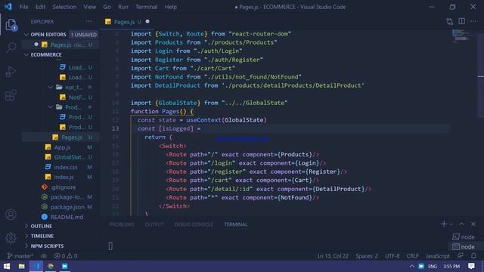The width and height of the screenshot is (484, 272).
Task: Open the Run menu
Action: pyautogui.click(x=123, y=7)
